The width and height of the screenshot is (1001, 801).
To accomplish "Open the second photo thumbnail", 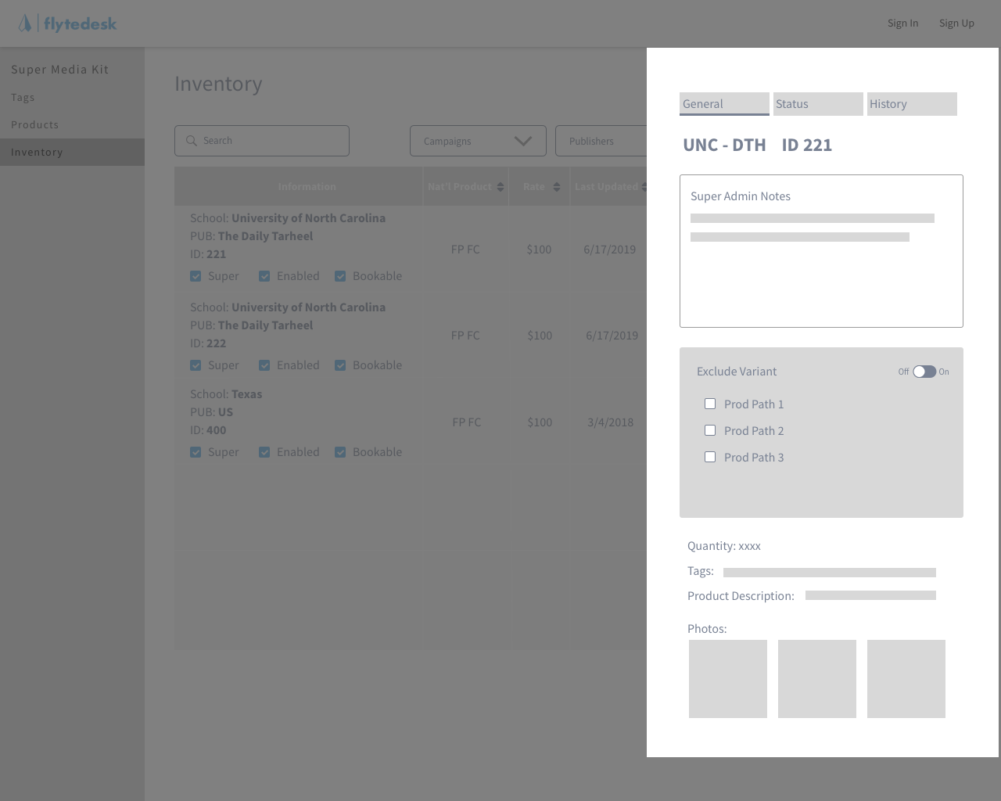I will coord(817,679).
